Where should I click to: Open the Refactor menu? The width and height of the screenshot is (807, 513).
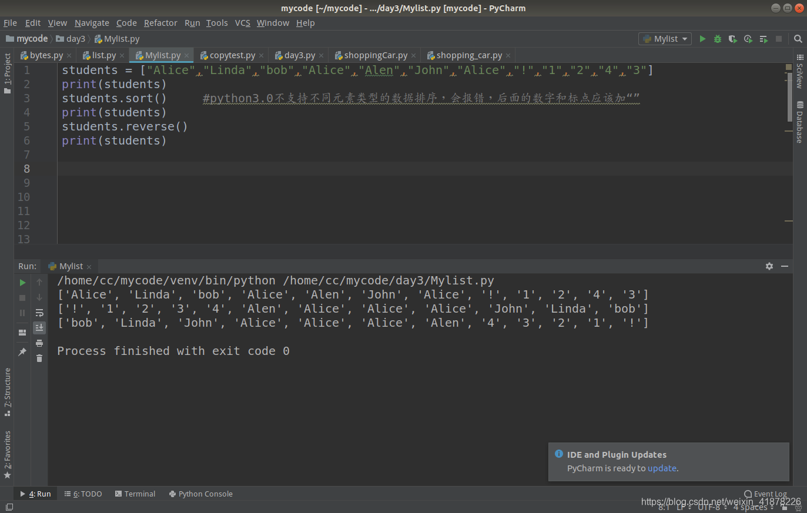click(x=160, y=23)
